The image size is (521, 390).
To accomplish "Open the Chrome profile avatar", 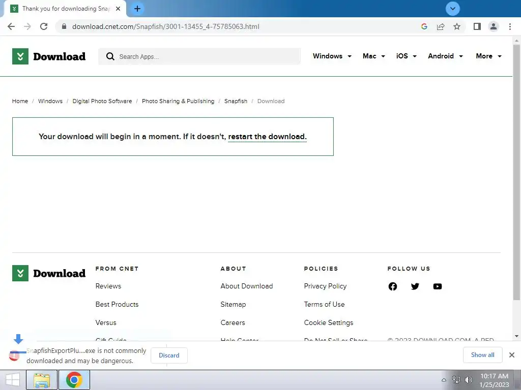I will [x=494, y=26].
